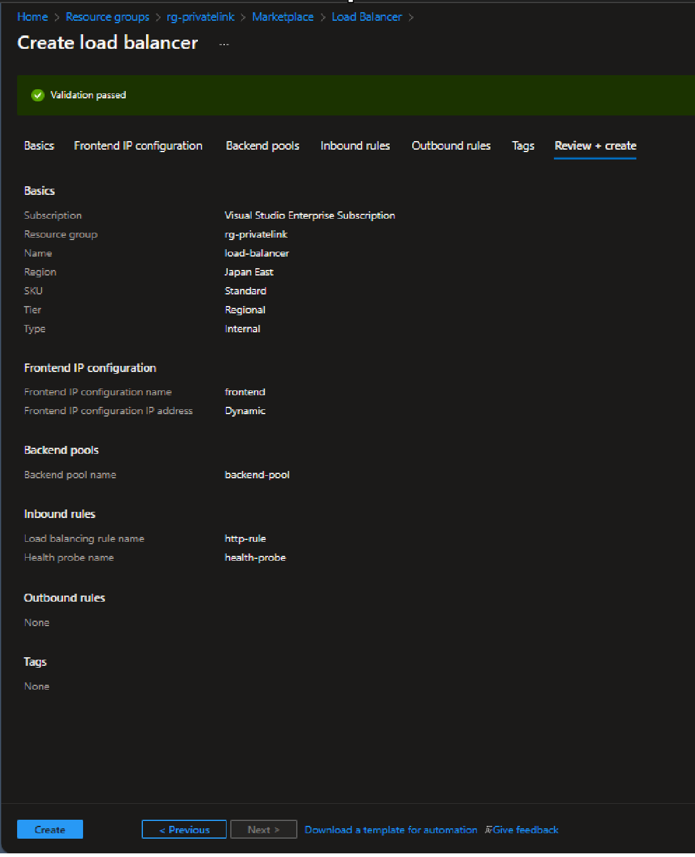Viewport: 695px width, 857px height.
Task: Switch to Outbound rules tab
Action: 451,145
